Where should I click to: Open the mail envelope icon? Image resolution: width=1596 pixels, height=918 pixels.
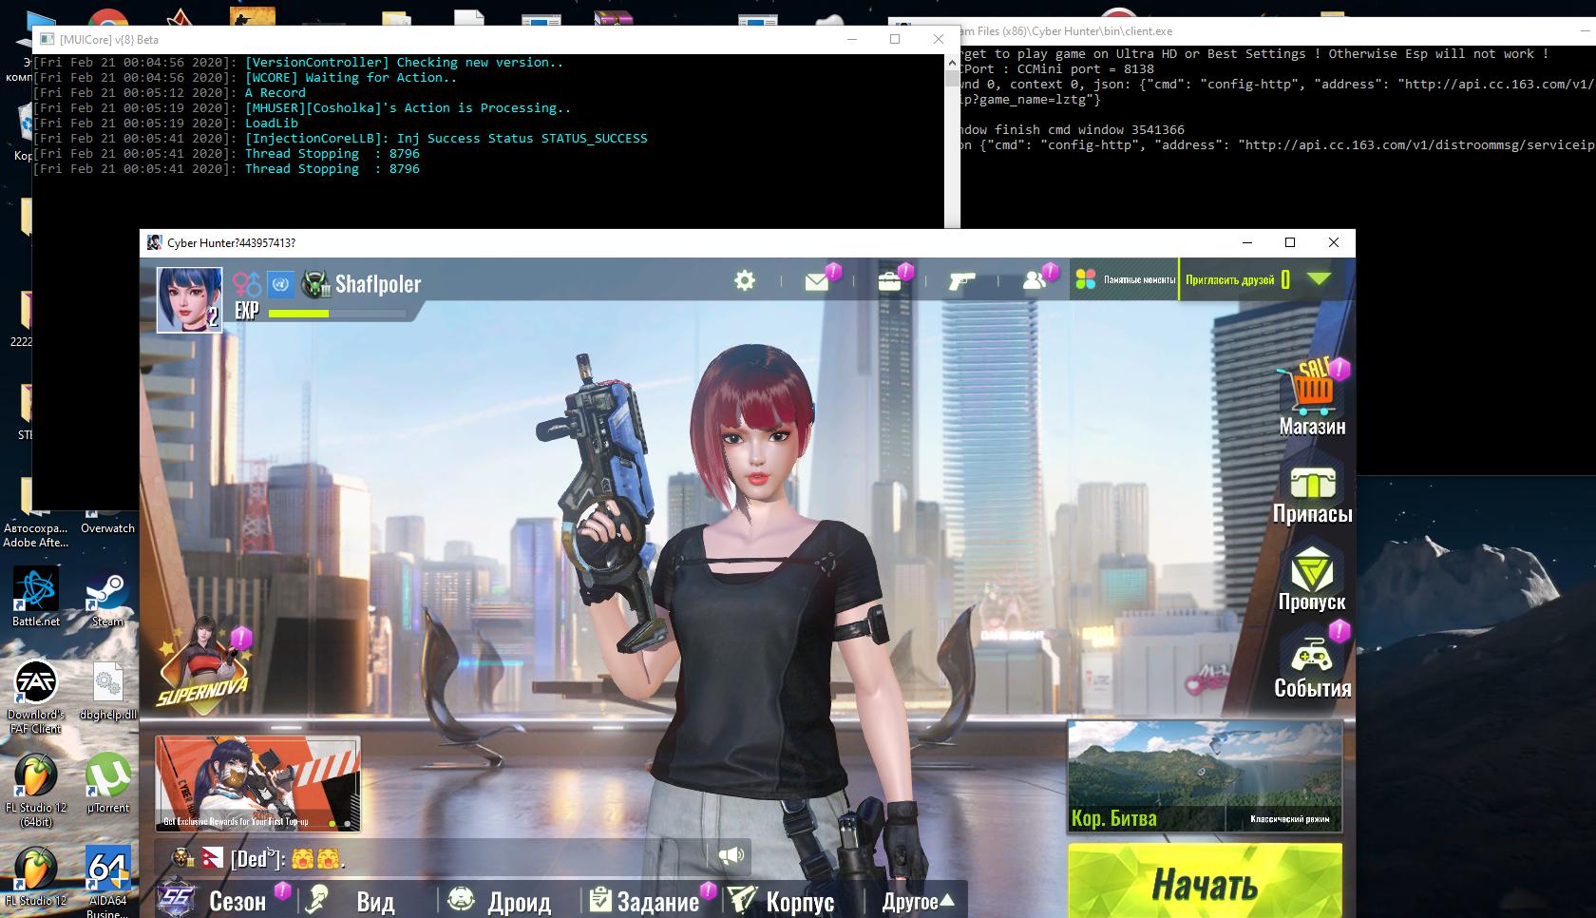pos(816,281)
